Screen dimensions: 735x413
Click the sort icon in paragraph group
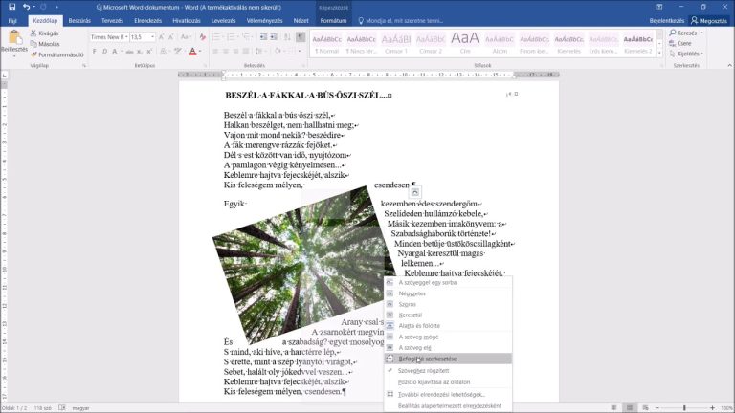[x=287, y=37]
